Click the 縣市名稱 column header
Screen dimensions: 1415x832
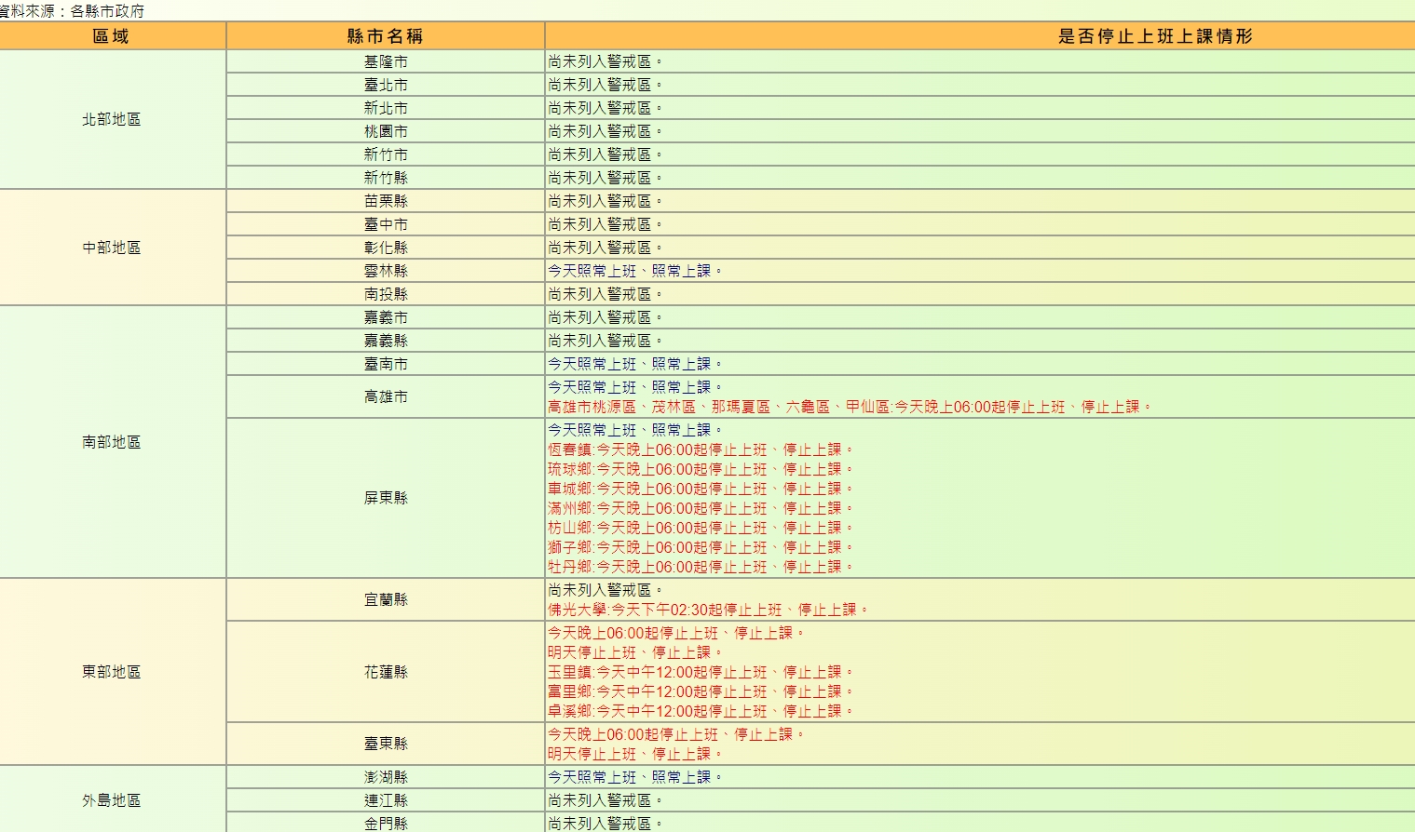[x=385, y=36]
